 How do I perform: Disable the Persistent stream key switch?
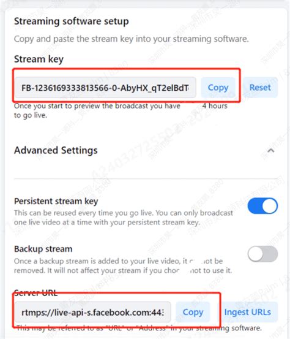262,206
